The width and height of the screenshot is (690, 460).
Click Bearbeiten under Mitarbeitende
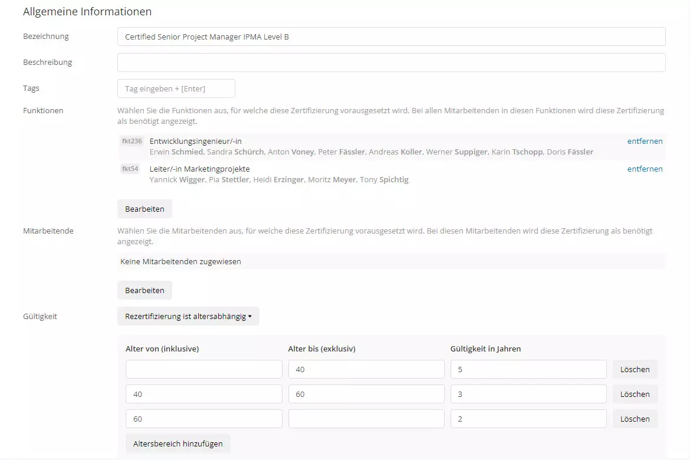(x=144, y=291)
